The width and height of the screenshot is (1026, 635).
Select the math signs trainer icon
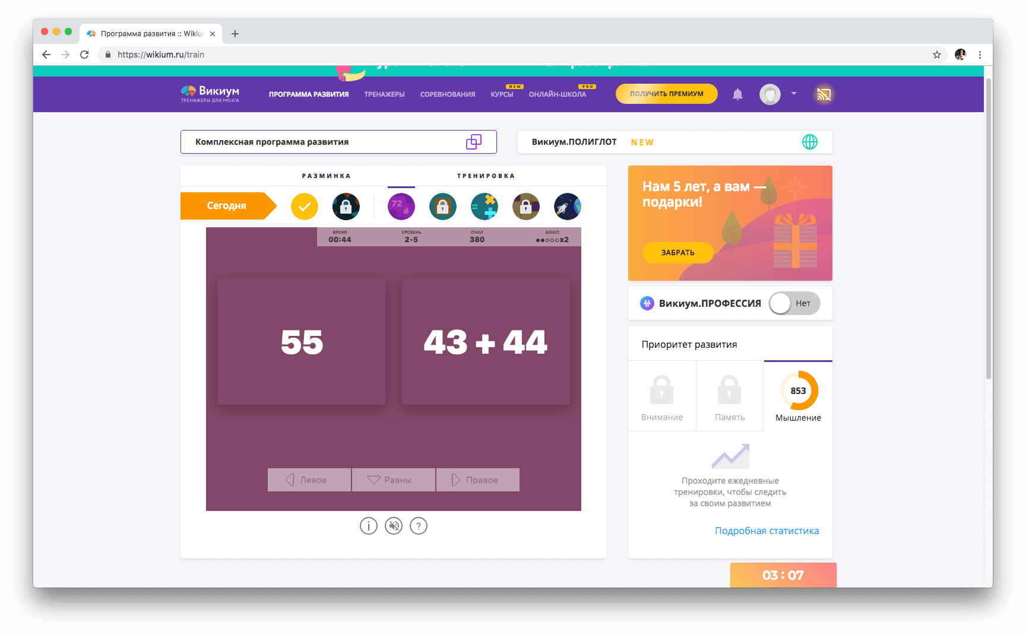pyautogui.click(x=484, y=207)
